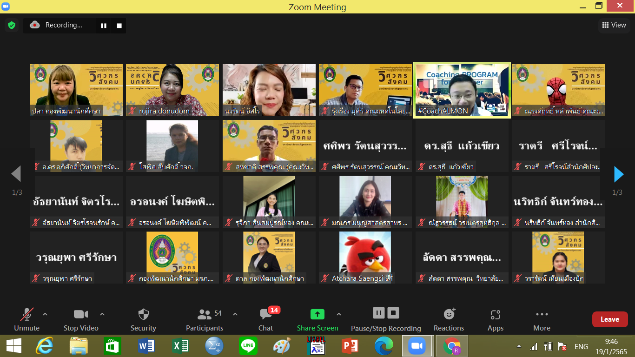Screen dimensions: 635x357
Task: Stop Video camera button
Action: [x=81, y=319]
